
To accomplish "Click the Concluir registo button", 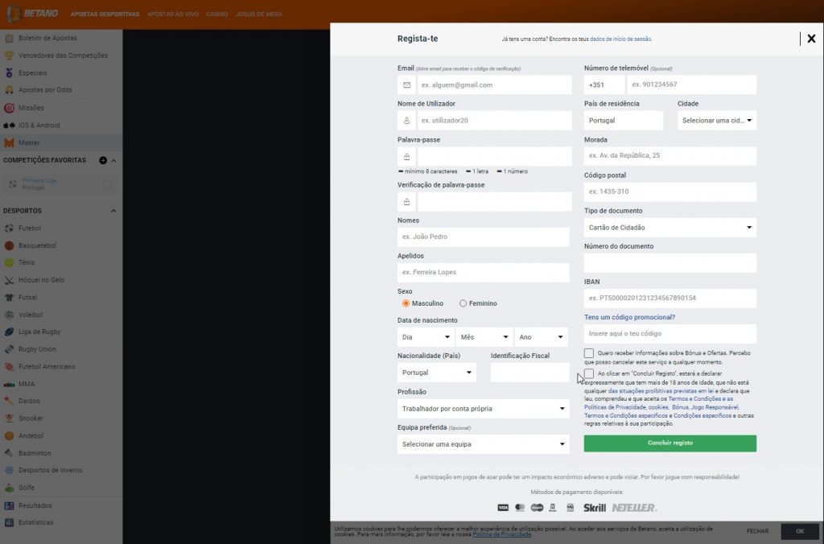I will click(x=670, y=443).
